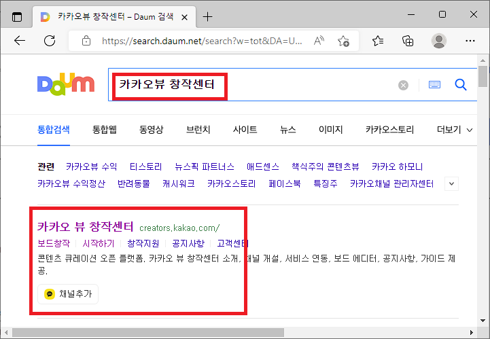Expand the related searches list
This screenshot has height=339, width=490.
coord(451,183)
